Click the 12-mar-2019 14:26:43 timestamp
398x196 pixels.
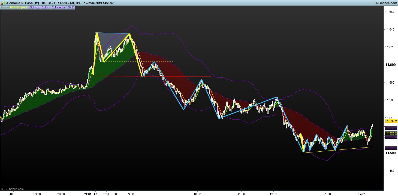click(x=99, y=3)
